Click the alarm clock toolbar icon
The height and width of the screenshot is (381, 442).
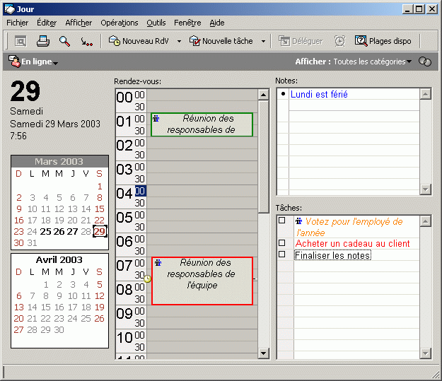339,41
